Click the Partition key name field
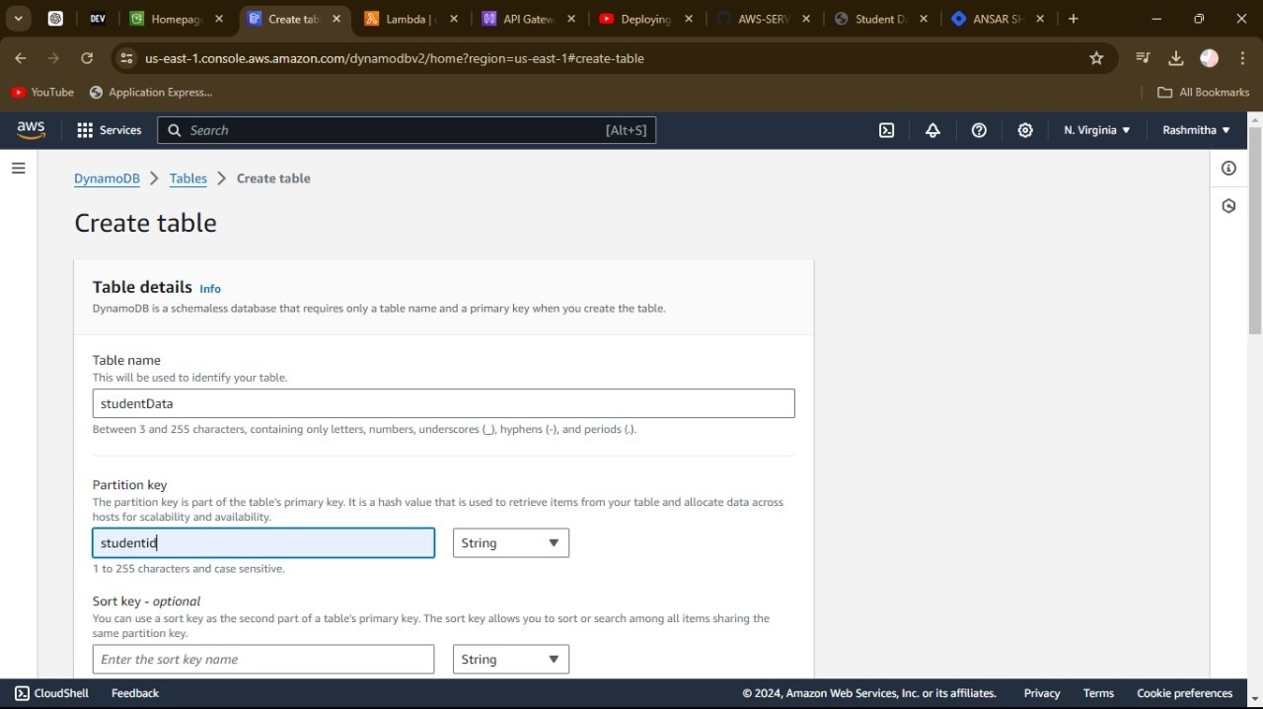 click(x=263, y=543)
